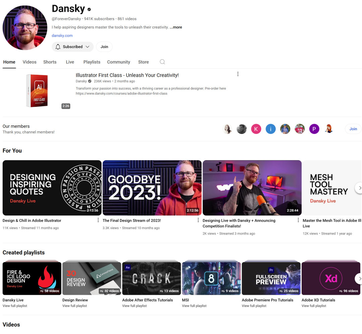Click the Dansky channel name under featured video
This screenshot has height=334, width=362.
point(81,81)
